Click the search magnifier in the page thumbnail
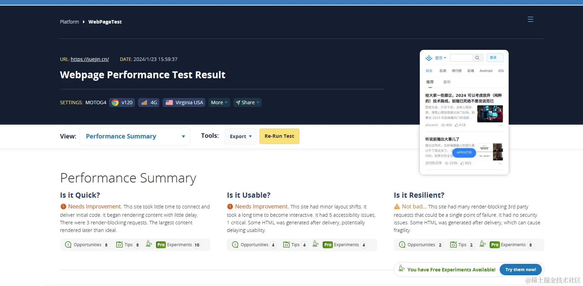583x286 pixels. pos(477,58)
